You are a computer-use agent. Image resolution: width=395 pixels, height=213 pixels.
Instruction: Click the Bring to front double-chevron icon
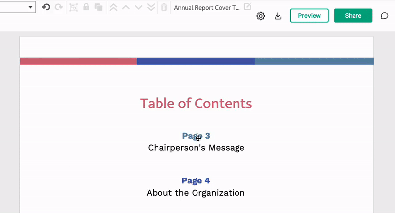tap(113, 7)
